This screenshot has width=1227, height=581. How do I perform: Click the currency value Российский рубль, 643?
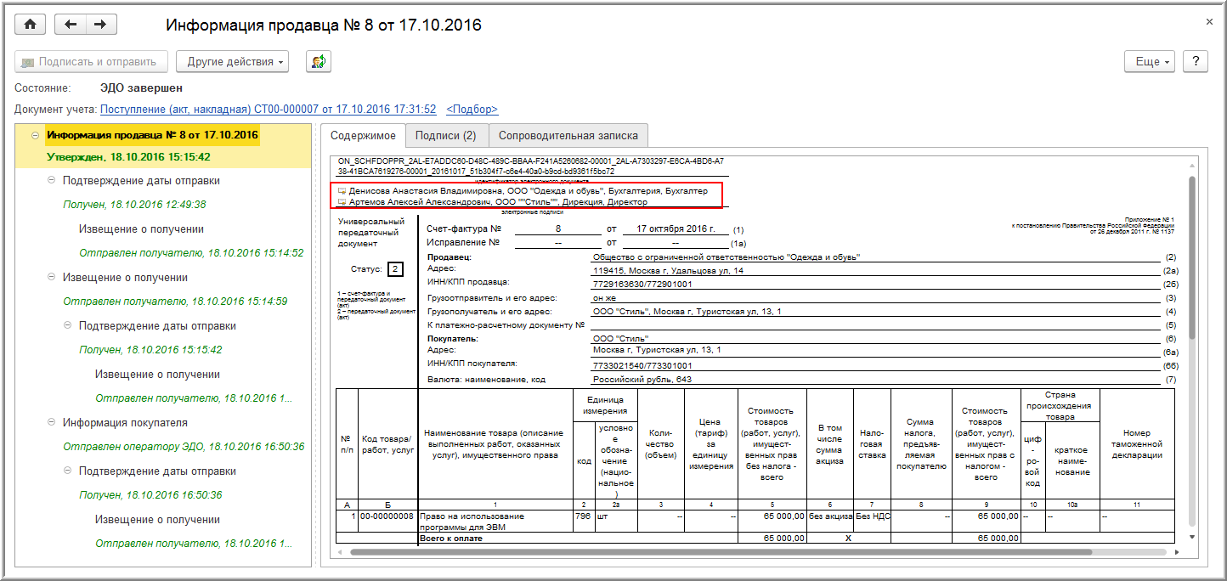642,380
